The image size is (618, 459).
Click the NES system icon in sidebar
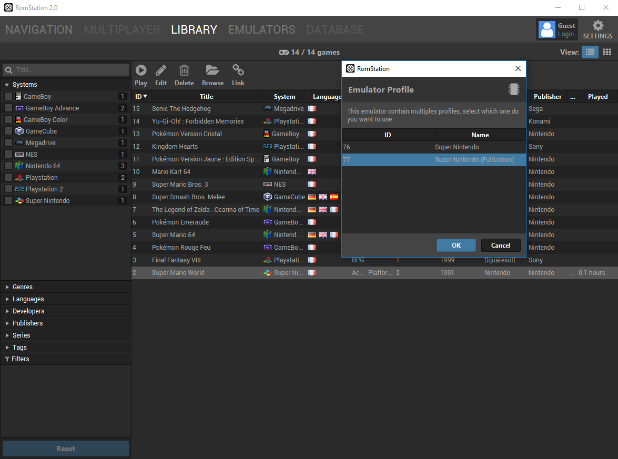click(19, 155)
